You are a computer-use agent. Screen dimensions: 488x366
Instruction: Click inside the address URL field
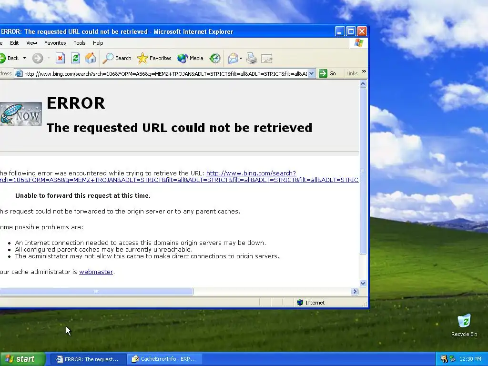(165, 74)
